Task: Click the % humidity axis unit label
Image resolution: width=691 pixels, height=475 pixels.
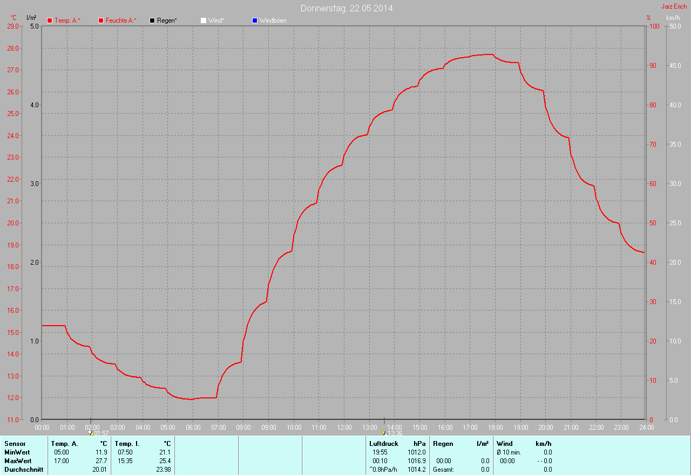Action: 648,18
